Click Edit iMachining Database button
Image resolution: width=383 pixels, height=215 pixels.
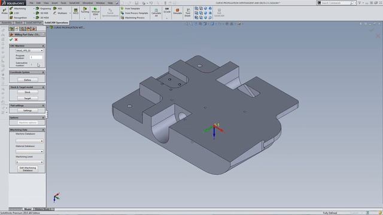coord(28,169)
